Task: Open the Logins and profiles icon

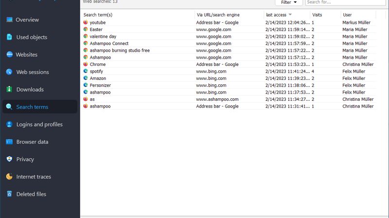Action: point(9,125)
